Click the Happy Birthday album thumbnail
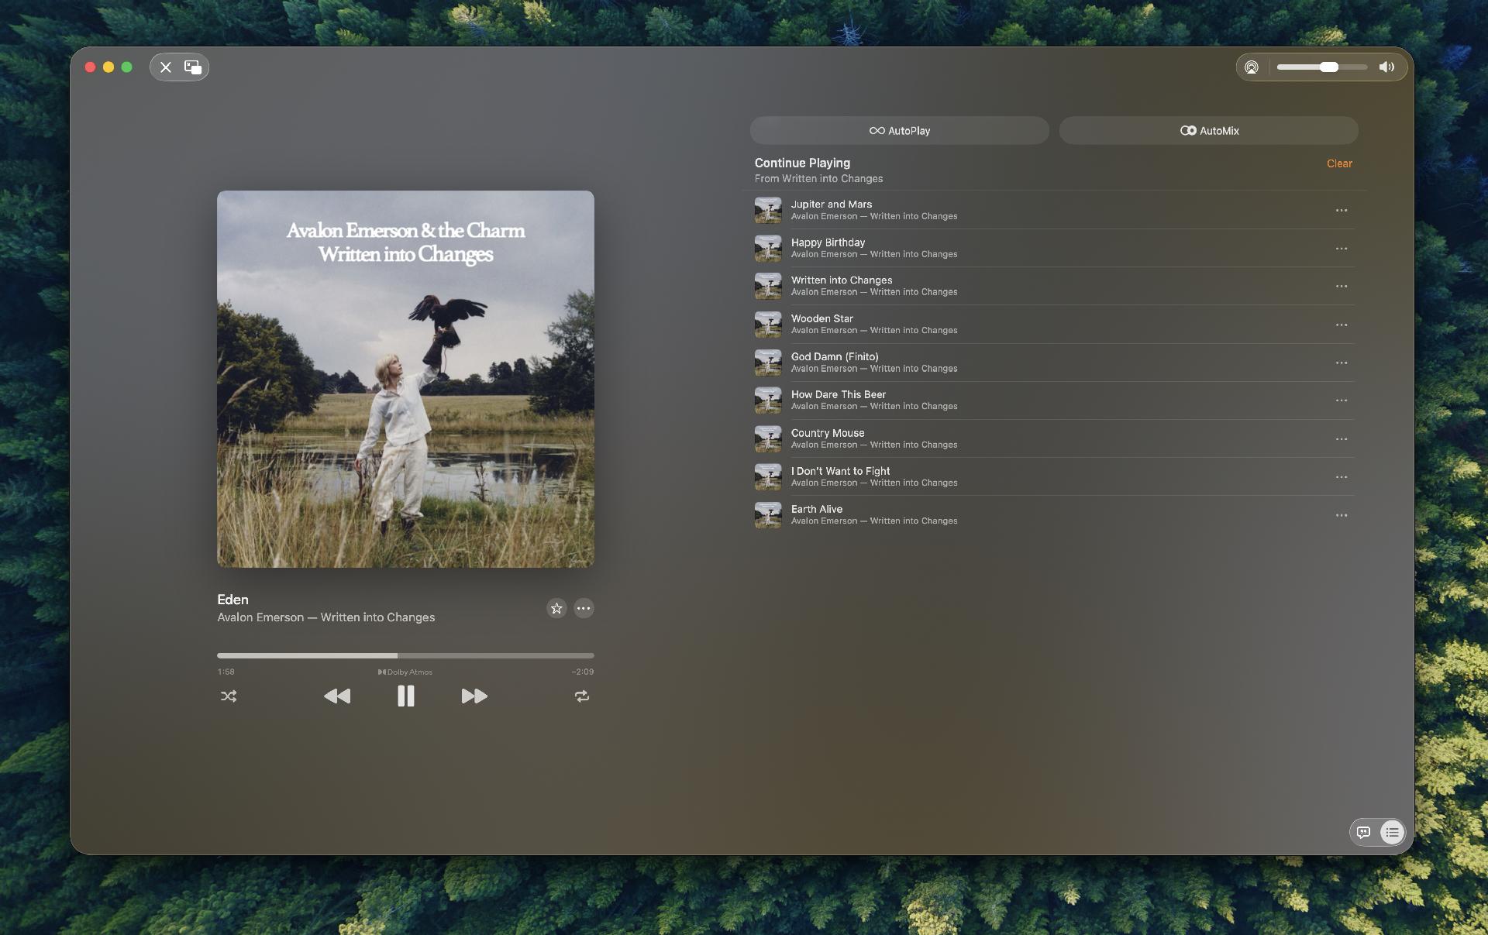The width and height of the screenshot is (1488, 935). click(768, 248)
